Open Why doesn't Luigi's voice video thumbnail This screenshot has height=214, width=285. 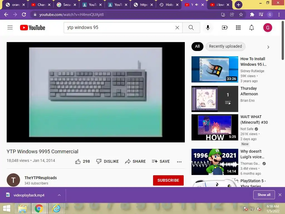[215, 162]
